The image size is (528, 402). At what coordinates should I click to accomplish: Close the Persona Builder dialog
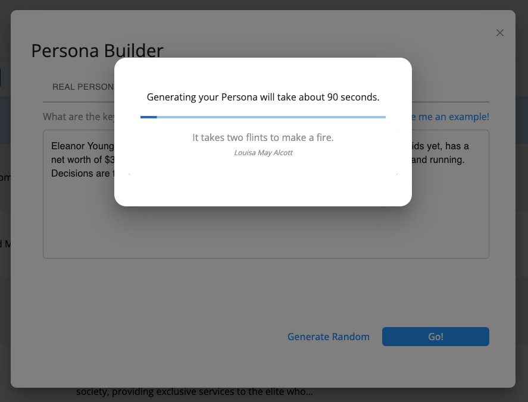tap(500, 33)
